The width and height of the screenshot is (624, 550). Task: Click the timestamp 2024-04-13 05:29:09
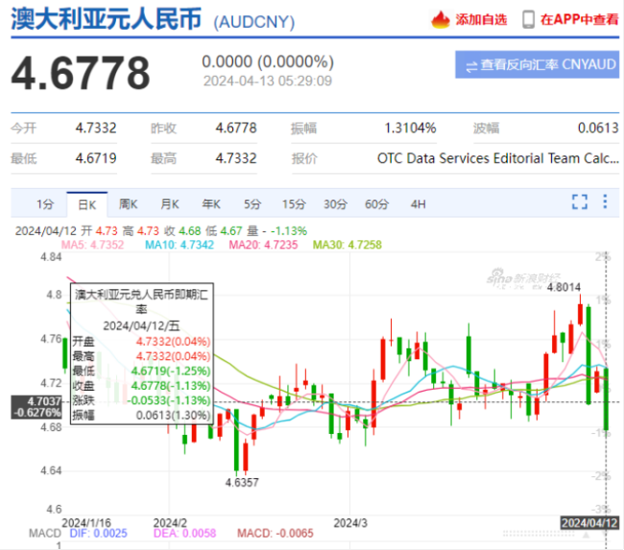268,82
